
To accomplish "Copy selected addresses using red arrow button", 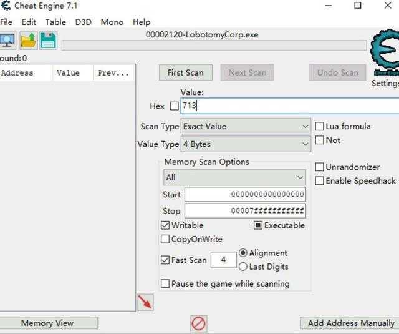I will [145, 302].
